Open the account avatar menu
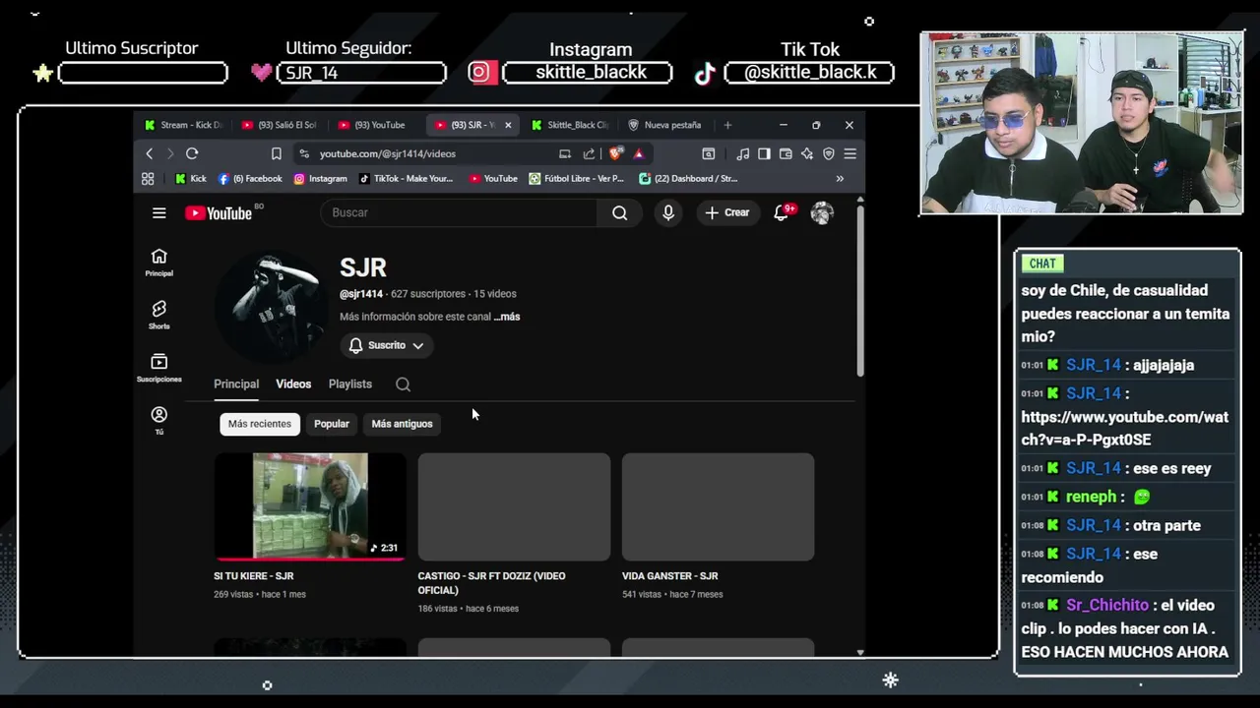This screenshot has height=708, width=1260. pyautogui.click(x=822, y=212)
